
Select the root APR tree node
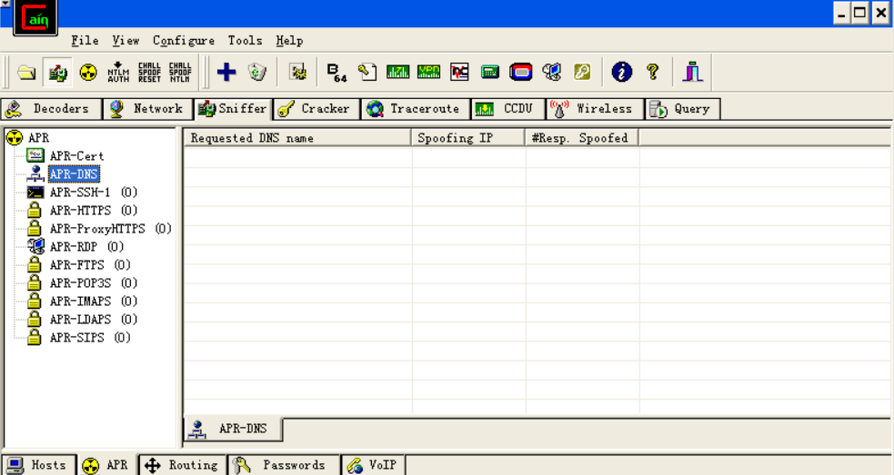(39, 138)
